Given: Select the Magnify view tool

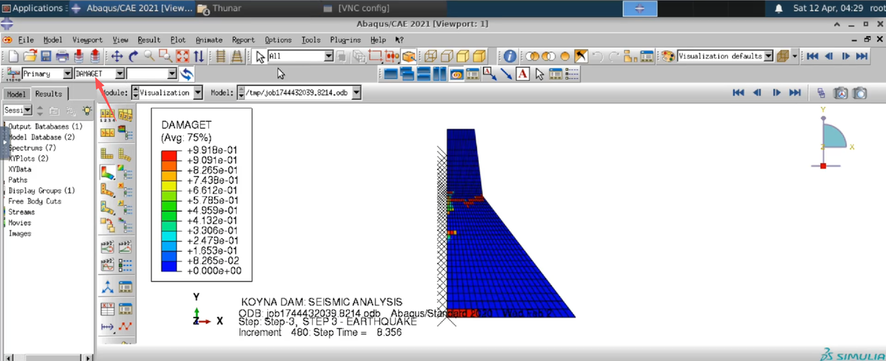Looking at the screenshot, I should tap(150, 56).
